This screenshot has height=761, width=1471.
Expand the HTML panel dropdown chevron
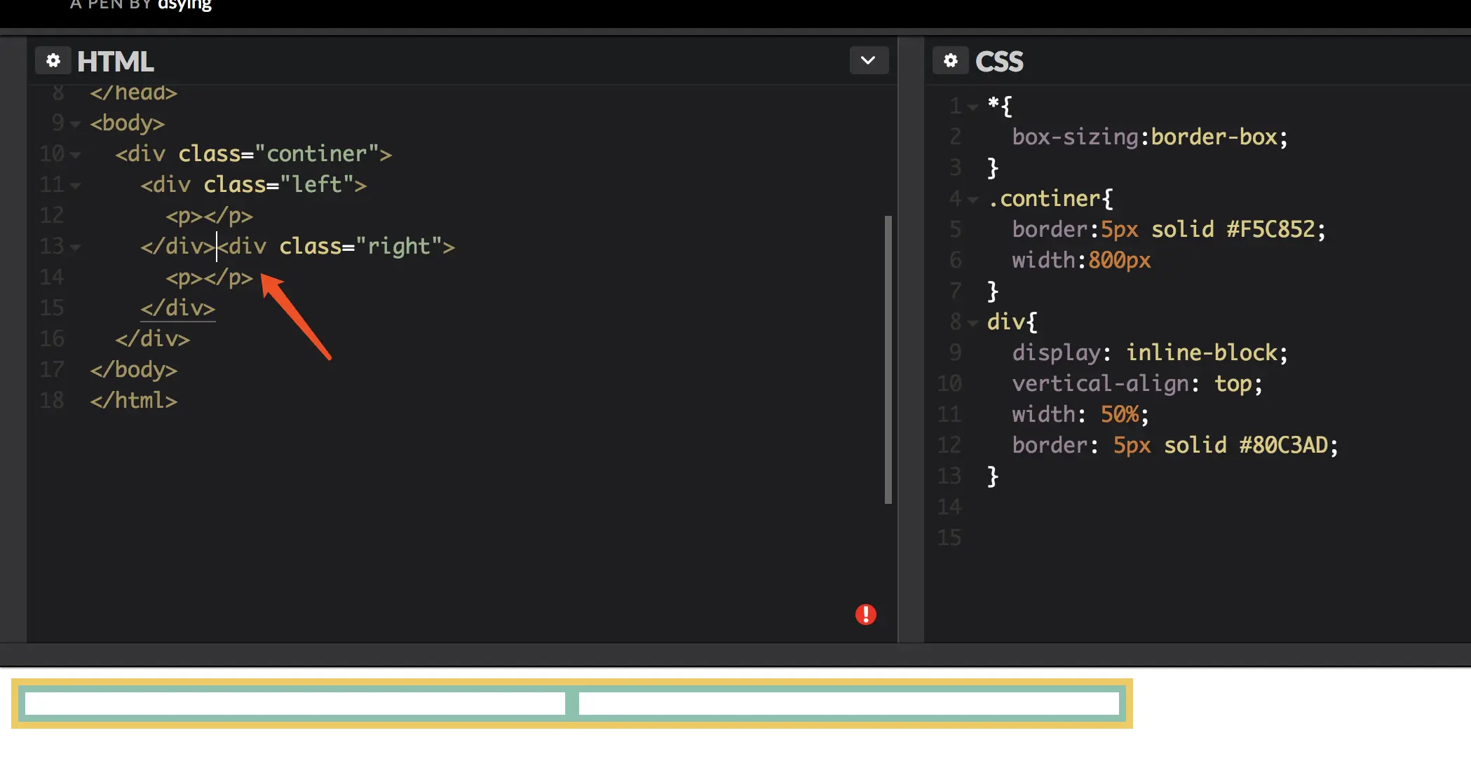point(868,60)
